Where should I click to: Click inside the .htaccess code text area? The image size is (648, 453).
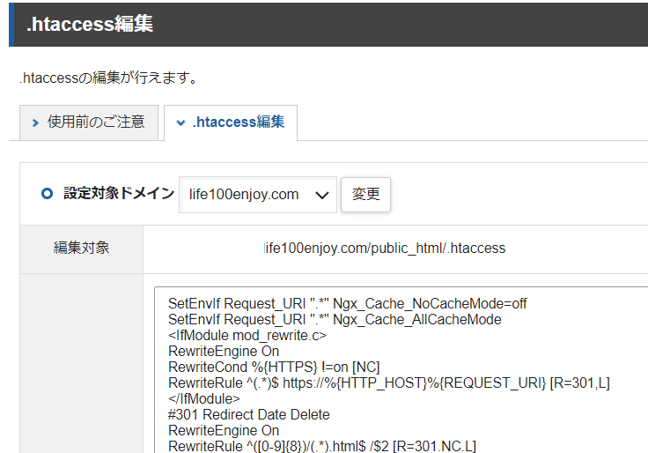point(401,369)
